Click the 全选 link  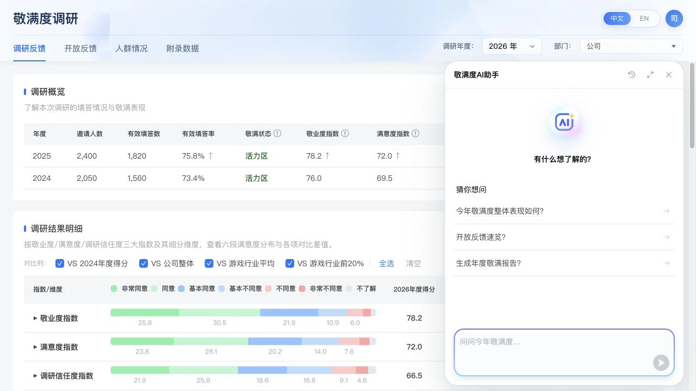tap(387, 263)
